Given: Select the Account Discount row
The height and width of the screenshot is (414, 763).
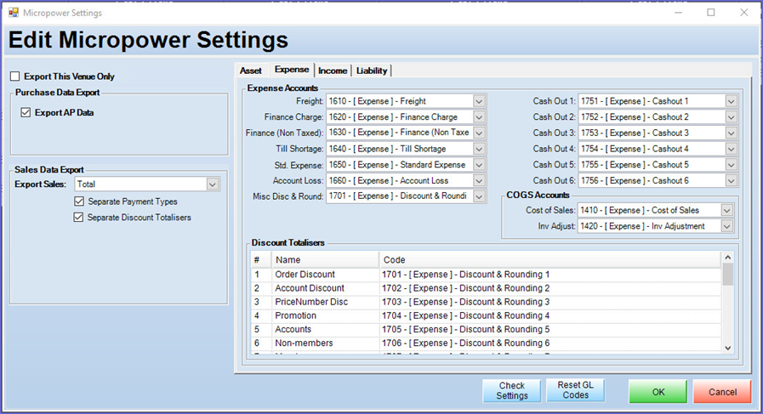Looking at the screenshot, I should coord(486,288).
